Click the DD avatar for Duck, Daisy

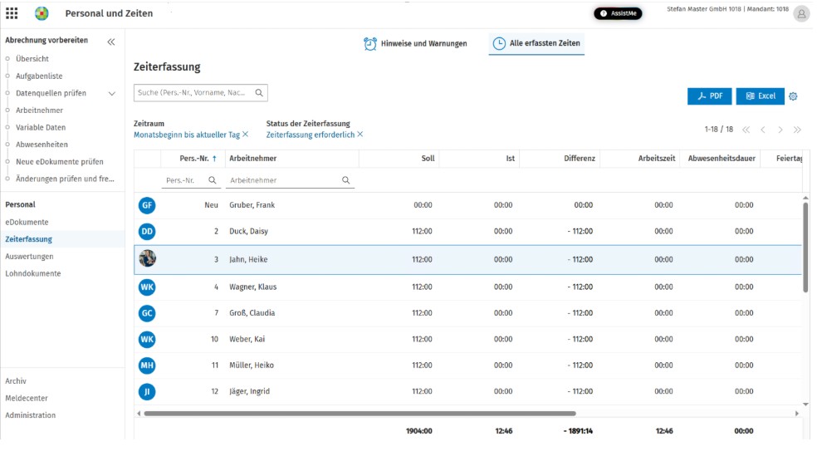[147, 232]
